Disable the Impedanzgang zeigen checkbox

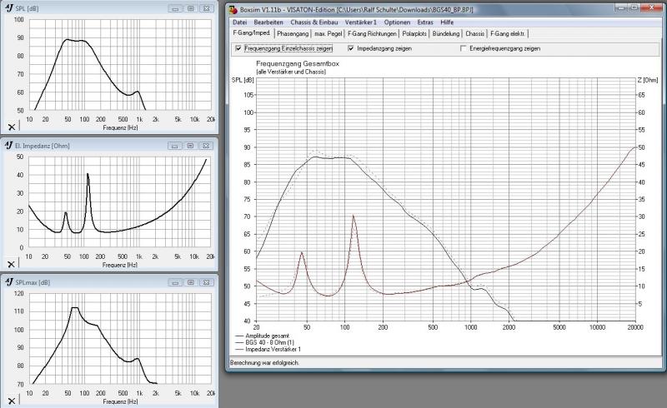pos(350,49)
